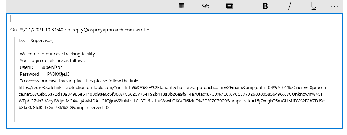Image resolution: width=347 pixels, height=135 pixels.
Task: Click the gray quote bar beside message
Action: (x=14, y=79)
